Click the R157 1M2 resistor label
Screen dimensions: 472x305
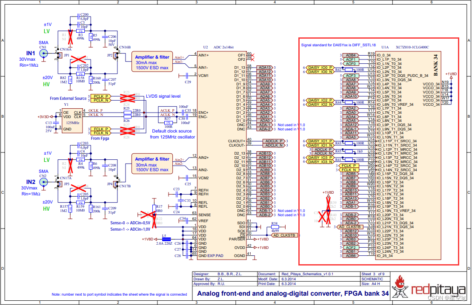point(64,209)
